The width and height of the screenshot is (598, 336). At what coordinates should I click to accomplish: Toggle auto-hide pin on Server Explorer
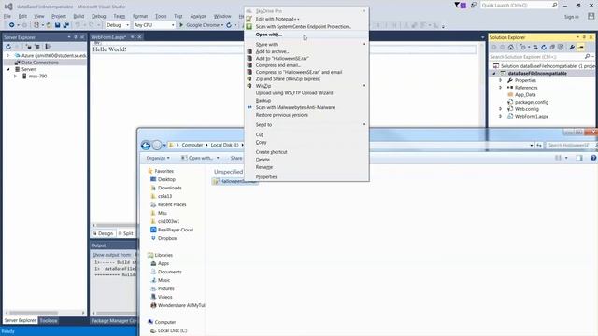tap(76, 37)
